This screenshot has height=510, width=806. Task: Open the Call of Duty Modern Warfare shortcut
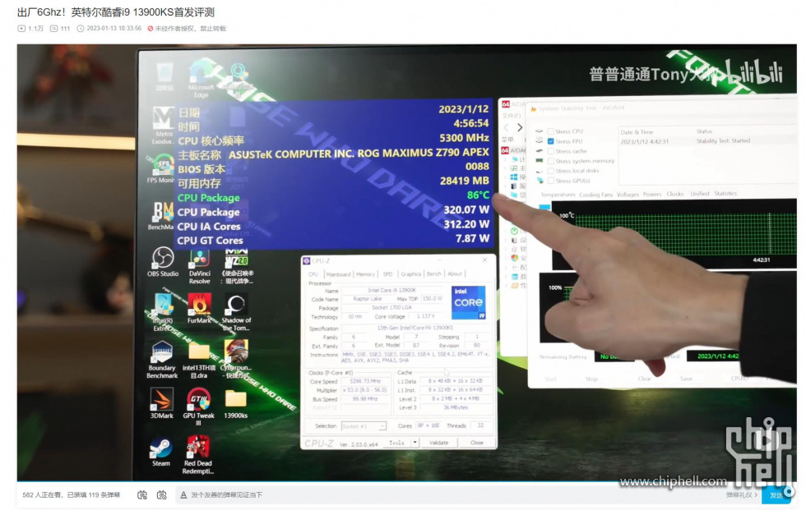(x=237, y=267)
